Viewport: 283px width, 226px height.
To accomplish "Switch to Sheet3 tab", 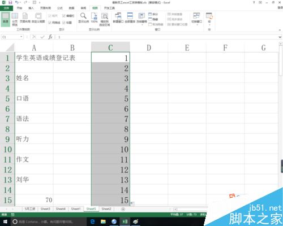I will click(x=45, y=209).
